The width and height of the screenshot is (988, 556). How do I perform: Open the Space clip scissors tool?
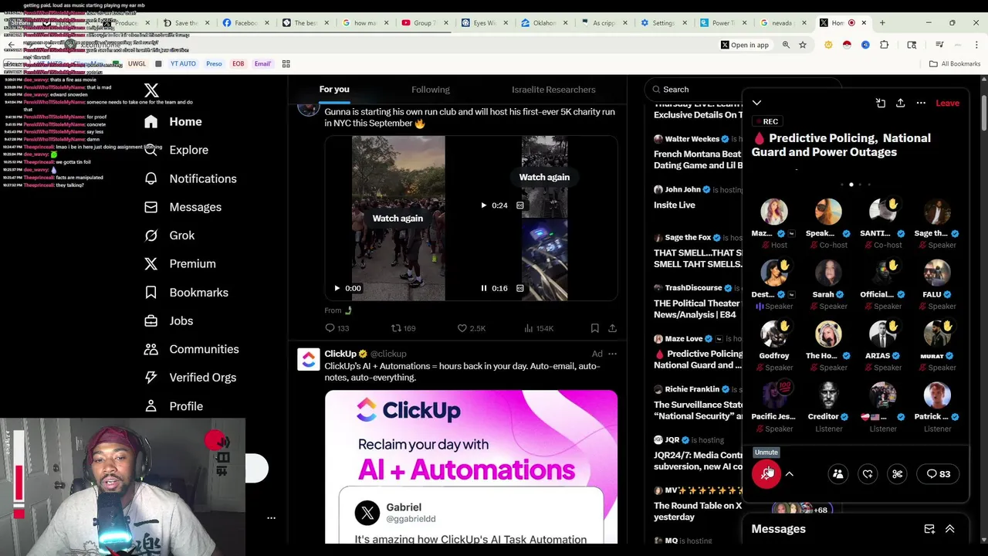pyautogui.click(x=897, y=474)
